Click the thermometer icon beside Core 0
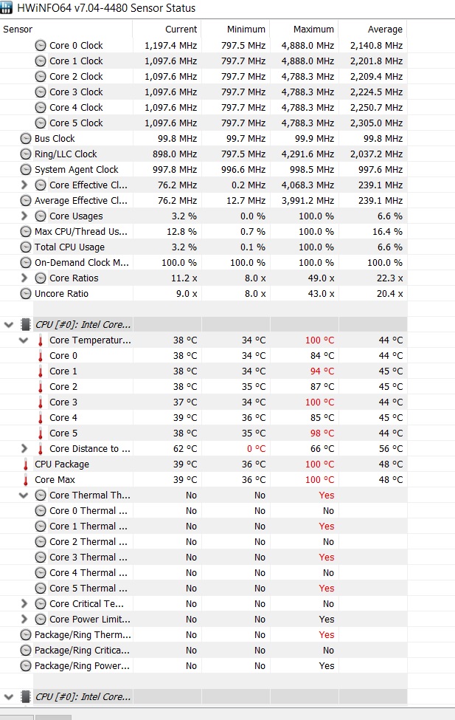The height and width of the screenshot is (720, 455). [x=41, y=355]
